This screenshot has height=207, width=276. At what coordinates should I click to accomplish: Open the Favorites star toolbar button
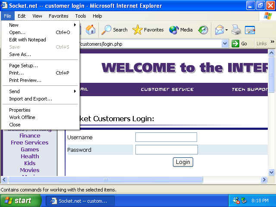(148, 30)
